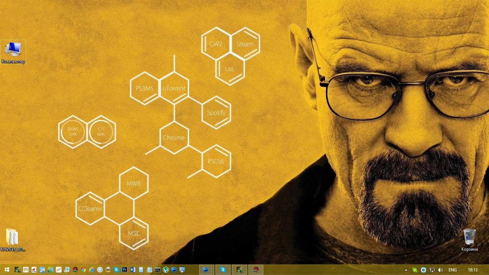Open Notepad from the taskbar
Image resolution: width=489 pixels, height=275 pixels.
tap(149, 270)
